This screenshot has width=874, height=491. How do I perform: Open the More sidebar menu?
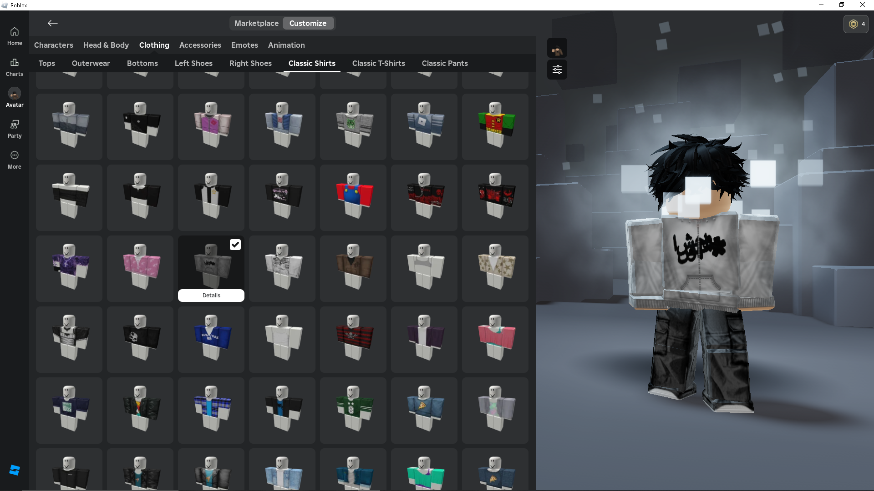[15, 160]
